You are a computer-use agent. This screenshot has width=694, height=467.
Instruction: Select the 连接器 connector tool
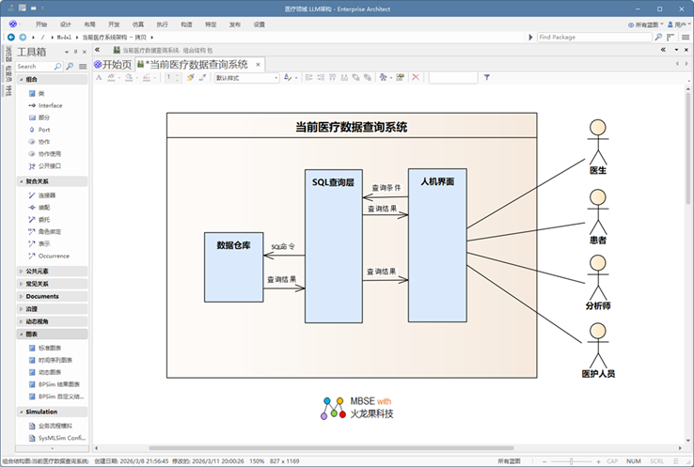click(46, 195)
